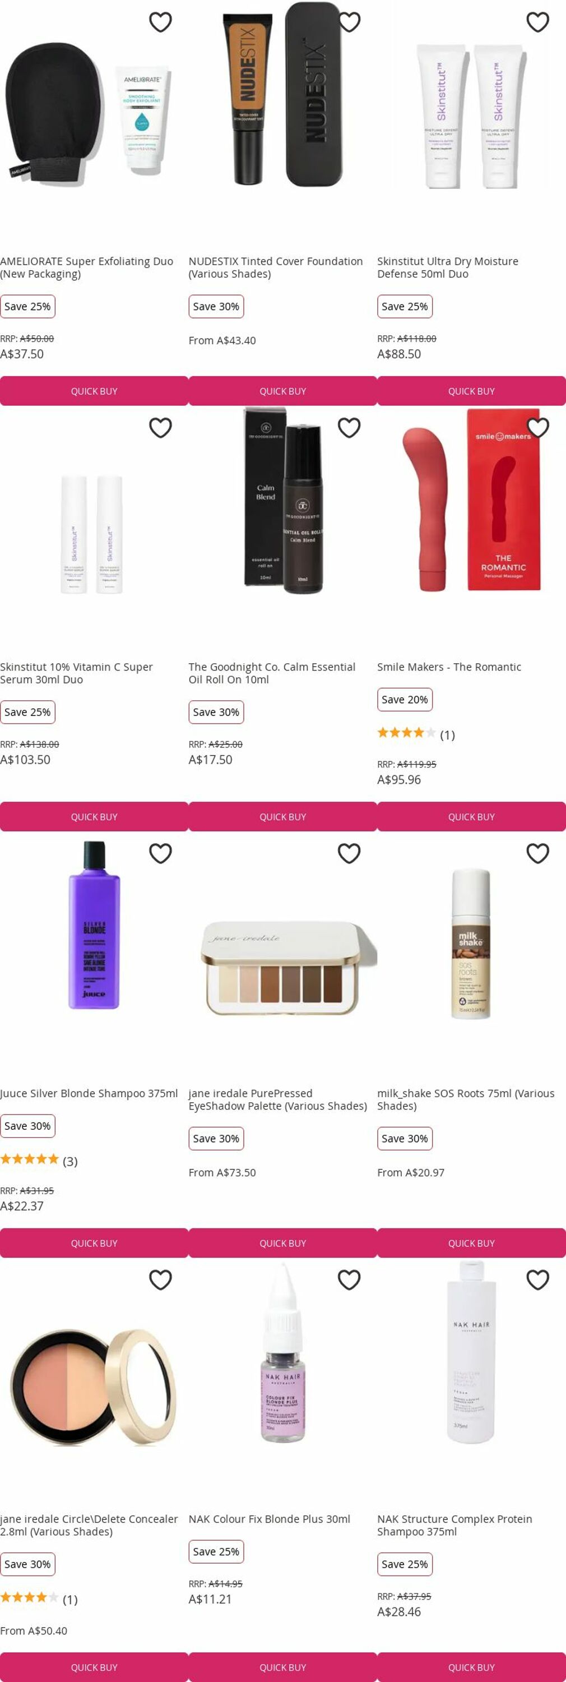The height and width of the screenshot is (1682, 566).
Task: Favorite milk_shake SOS Roots product
Action: tap(537, 853)
